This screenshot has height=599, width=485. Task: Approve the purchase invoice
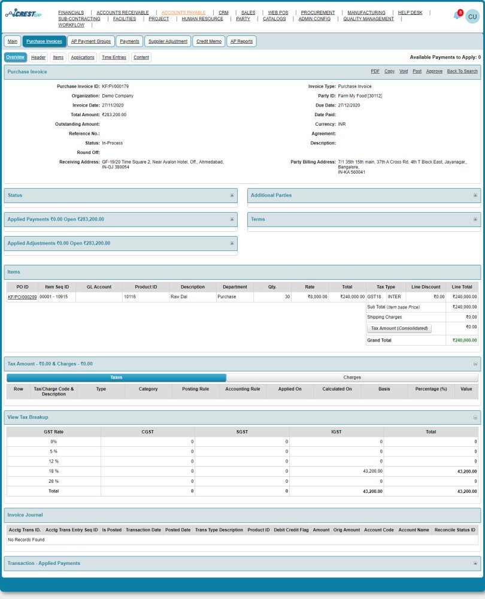[434, 71]
